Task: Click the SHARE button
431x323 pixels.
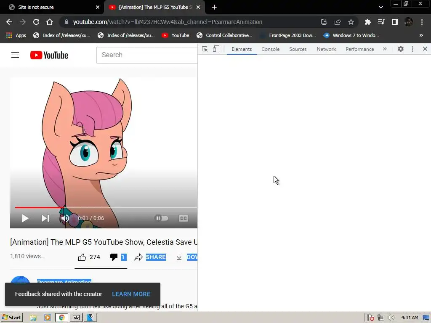Action: (x=156, y=257)
